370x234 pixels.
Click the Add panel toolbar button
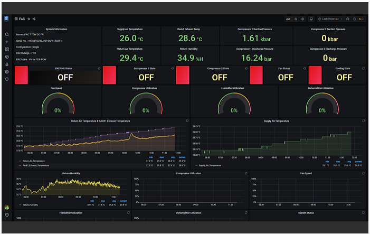click(288, 19)
